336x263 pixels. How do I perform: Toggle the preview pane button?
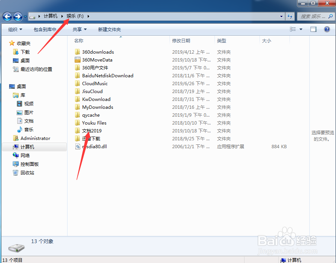(x=313, y=29)
